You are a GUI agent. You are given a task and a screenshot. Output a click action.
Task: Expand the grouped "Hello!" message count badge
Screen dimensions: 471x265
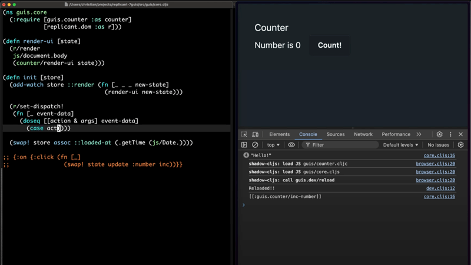[246, 155]
